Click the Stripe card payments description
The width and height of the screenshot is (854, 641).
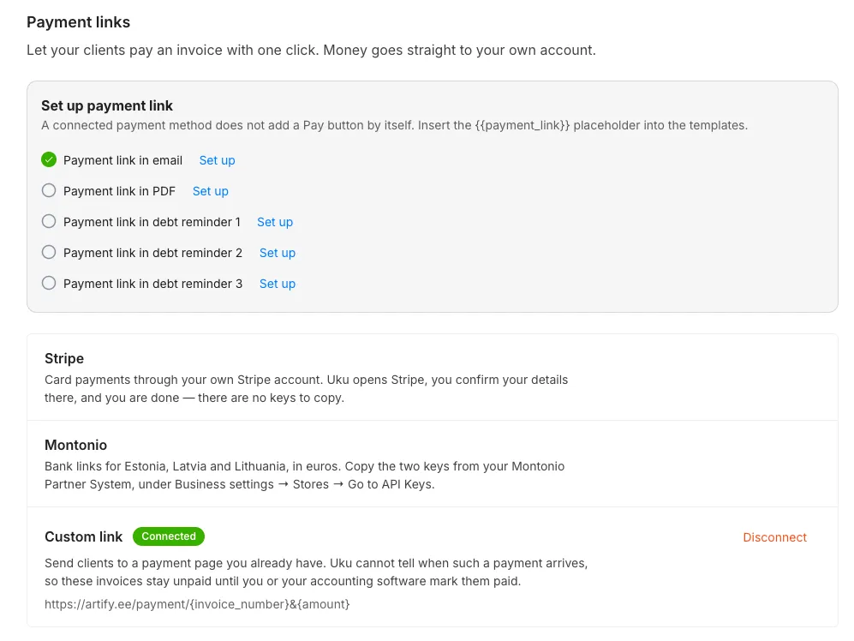tap(306, 389)
